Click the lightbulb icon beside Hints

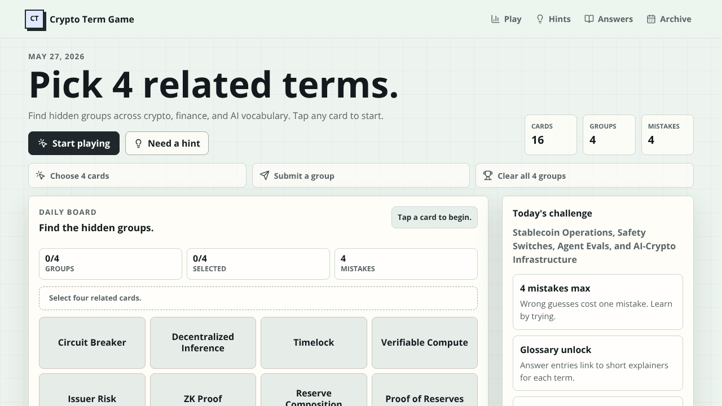click(540, 19)
